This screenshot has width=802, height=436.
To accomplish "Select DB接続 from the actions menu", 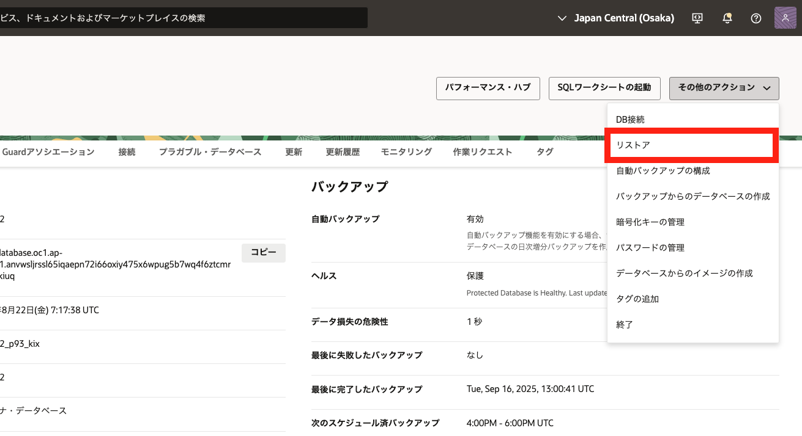I will [630, 120].
